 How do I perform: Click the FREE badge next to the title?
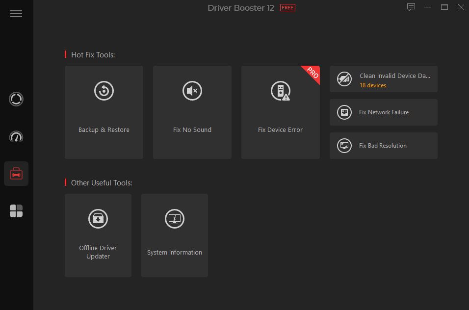click(287, 7)
